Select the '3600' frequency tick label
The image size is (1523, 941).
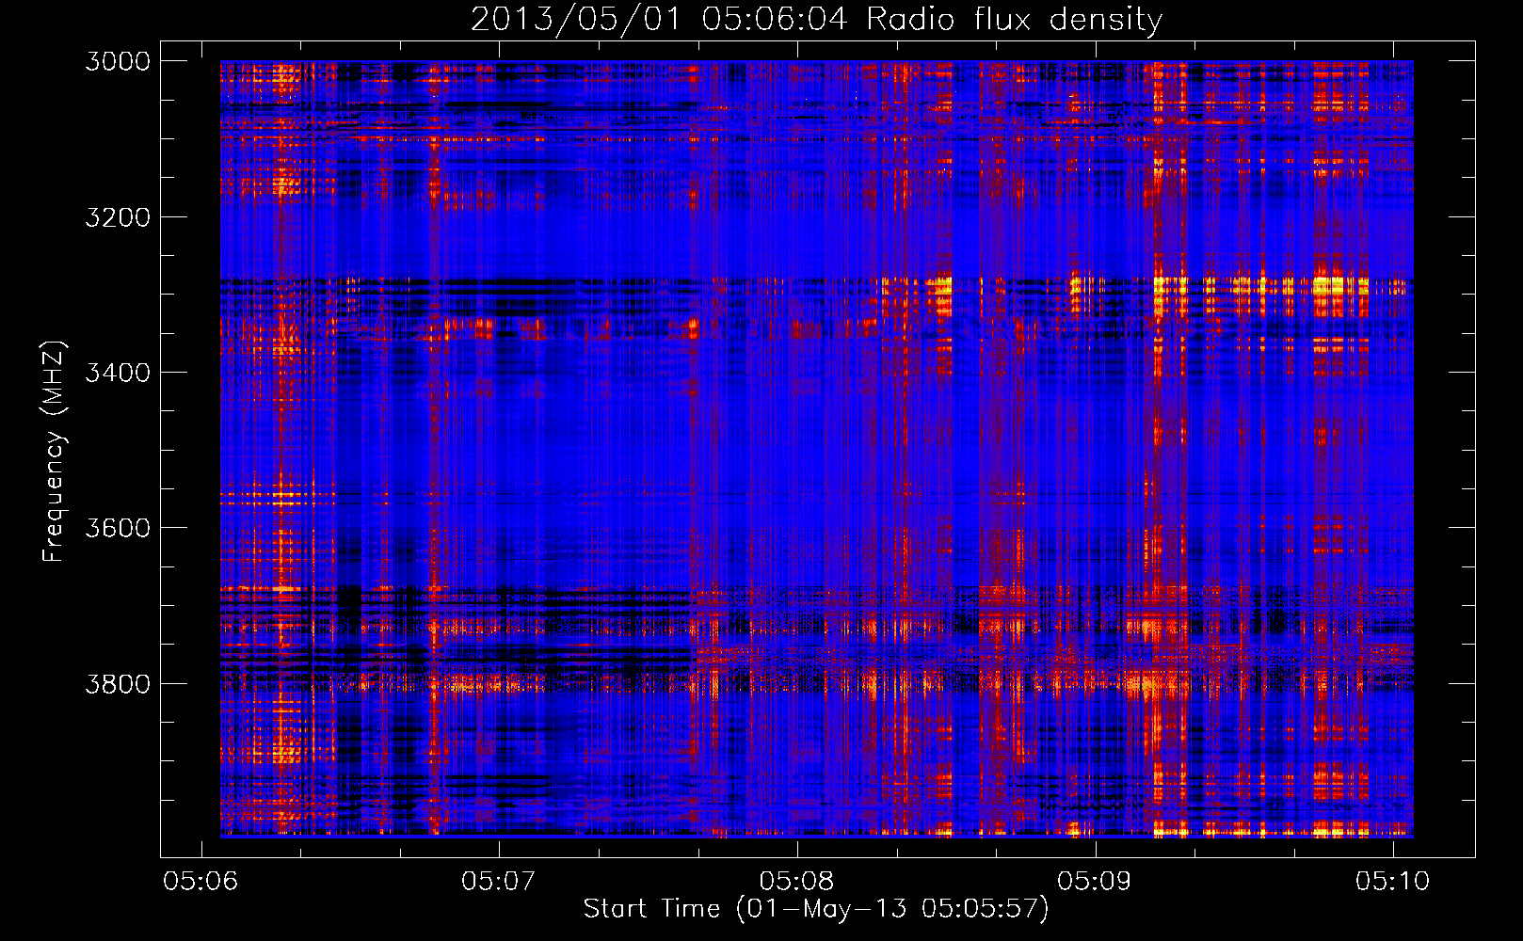coord(118,528)
